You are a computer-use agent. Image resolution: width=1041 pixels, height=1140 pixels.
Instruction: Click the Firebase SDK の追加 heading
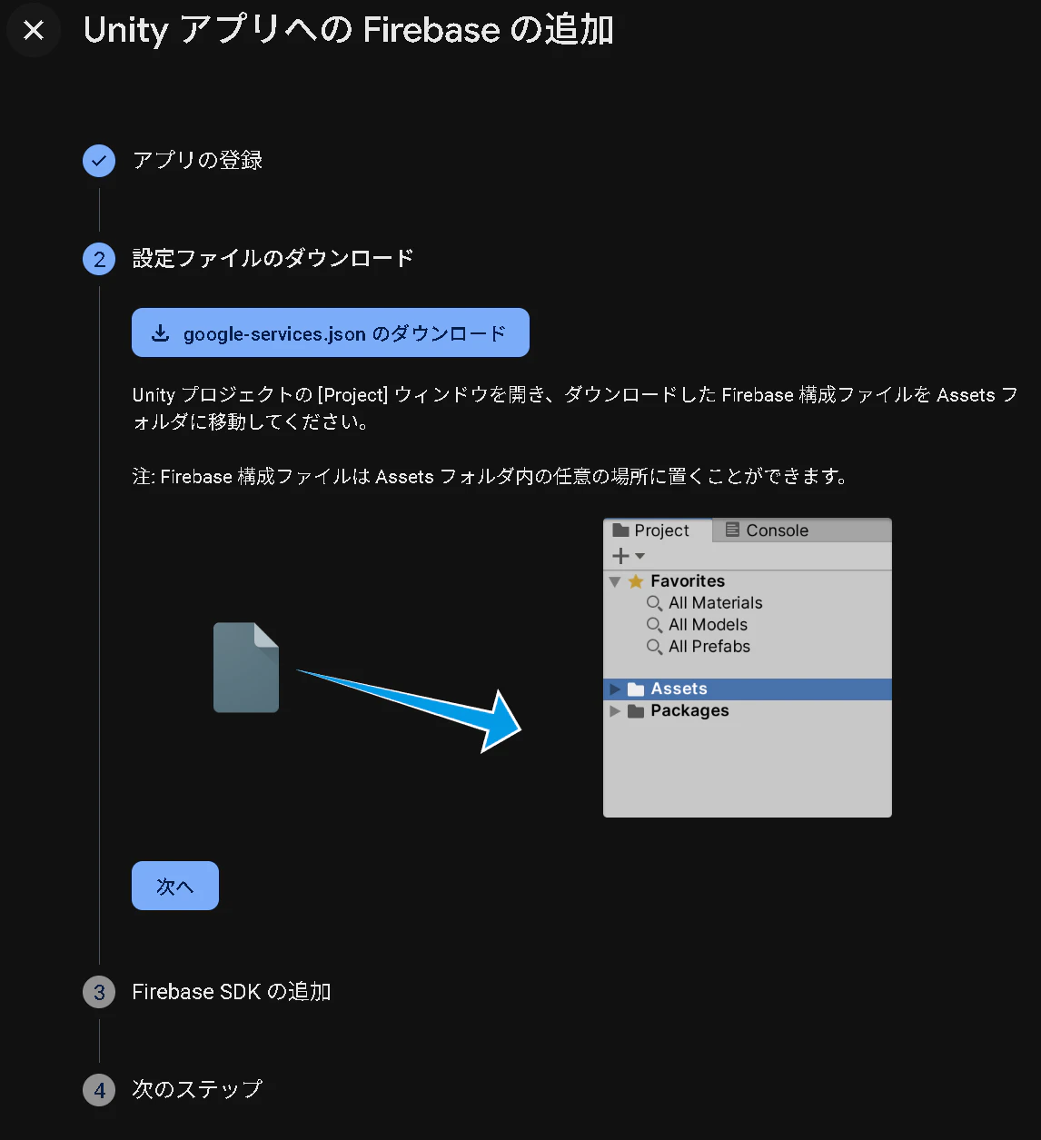click(x=232, y=991)
